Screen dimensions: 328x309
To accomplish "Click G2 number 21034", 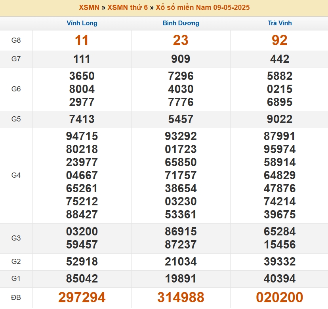I will pyautogui.click(x=181, y=262).
